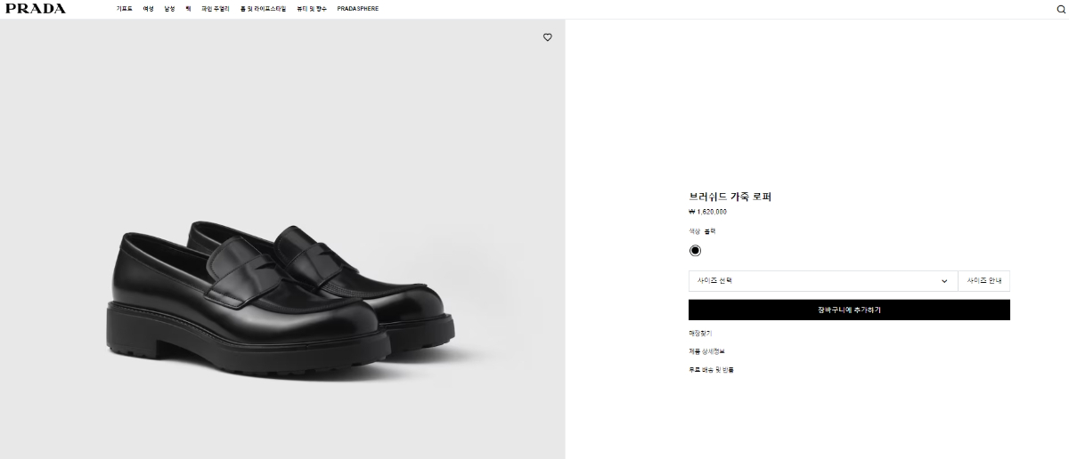Expand the 무료 배송 및 반품 section
Screen dimensions: 1069x459
click(x=711, y=369)
